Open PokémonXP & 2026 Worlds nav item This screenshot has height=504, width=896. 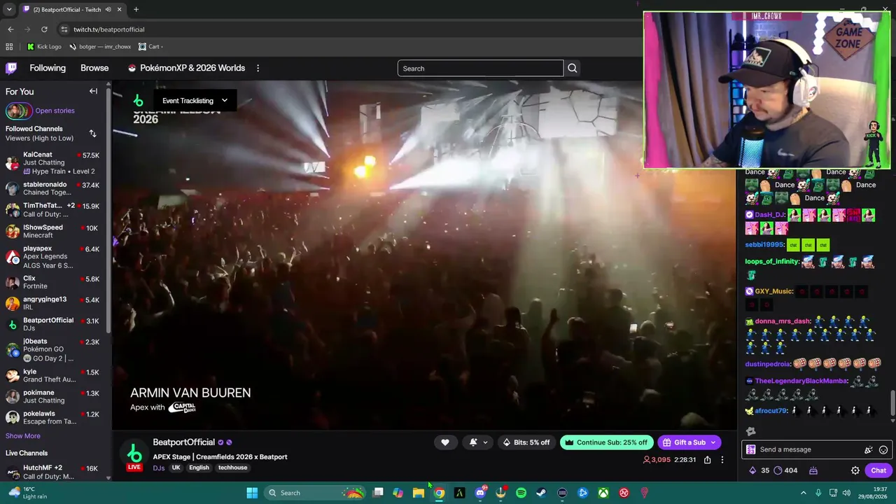point(186,68)
